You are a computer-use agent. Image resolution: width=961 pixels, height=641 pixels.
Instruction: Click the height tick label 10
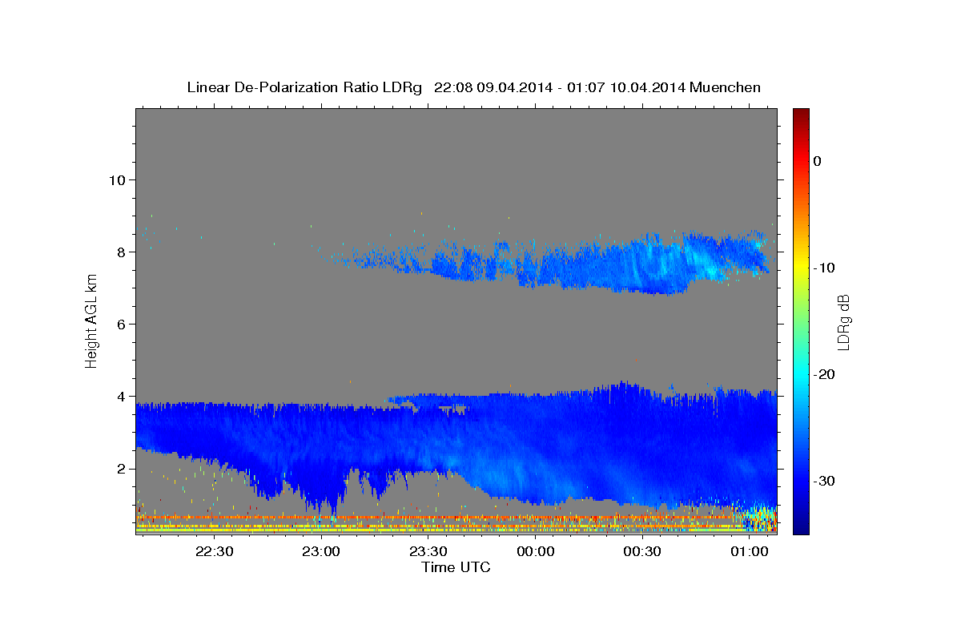click(x=117, y=179)
